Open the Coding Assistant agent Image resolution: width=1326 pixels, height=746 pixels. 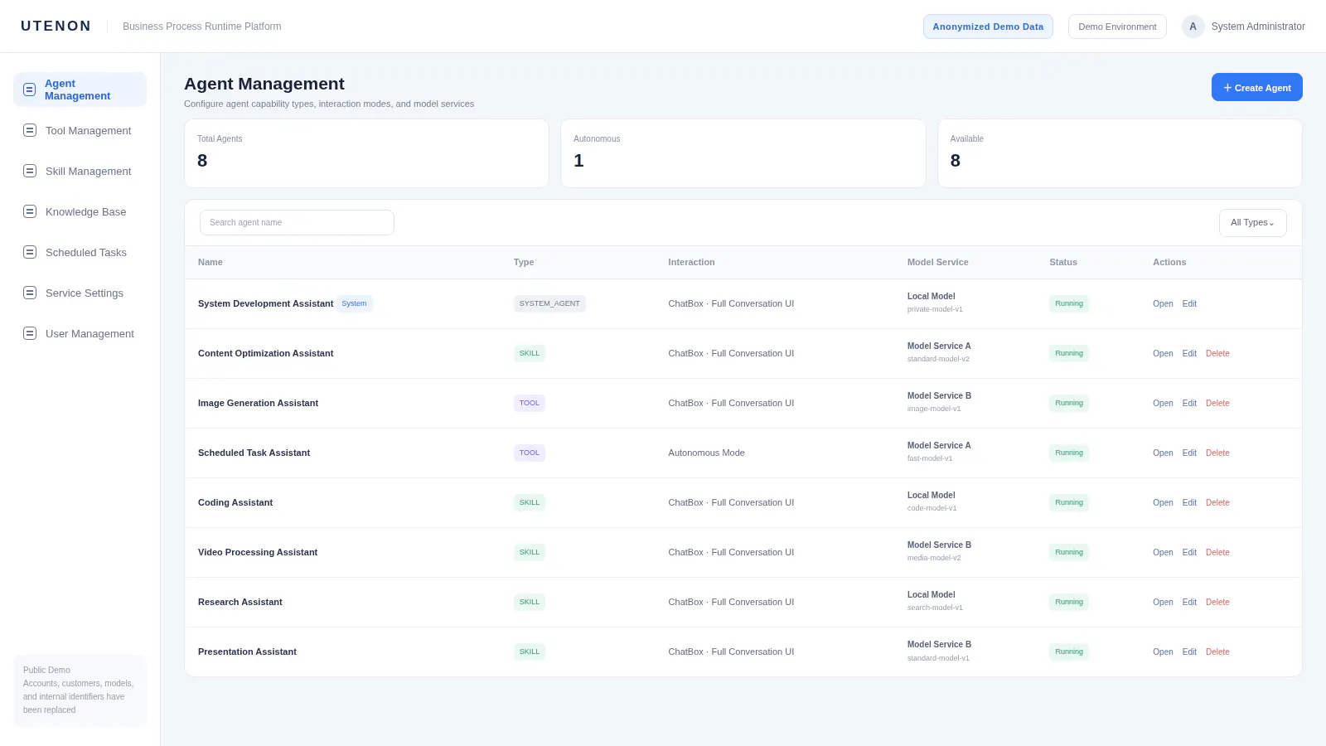point(1163,502)
